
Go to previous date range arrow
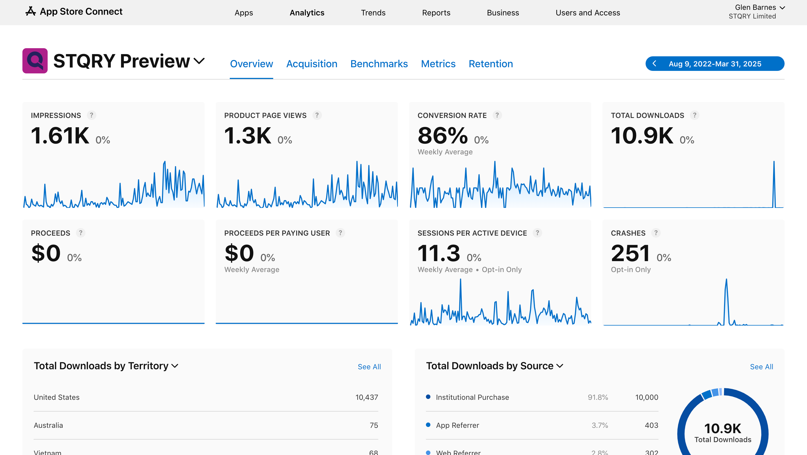pos(655,64)
